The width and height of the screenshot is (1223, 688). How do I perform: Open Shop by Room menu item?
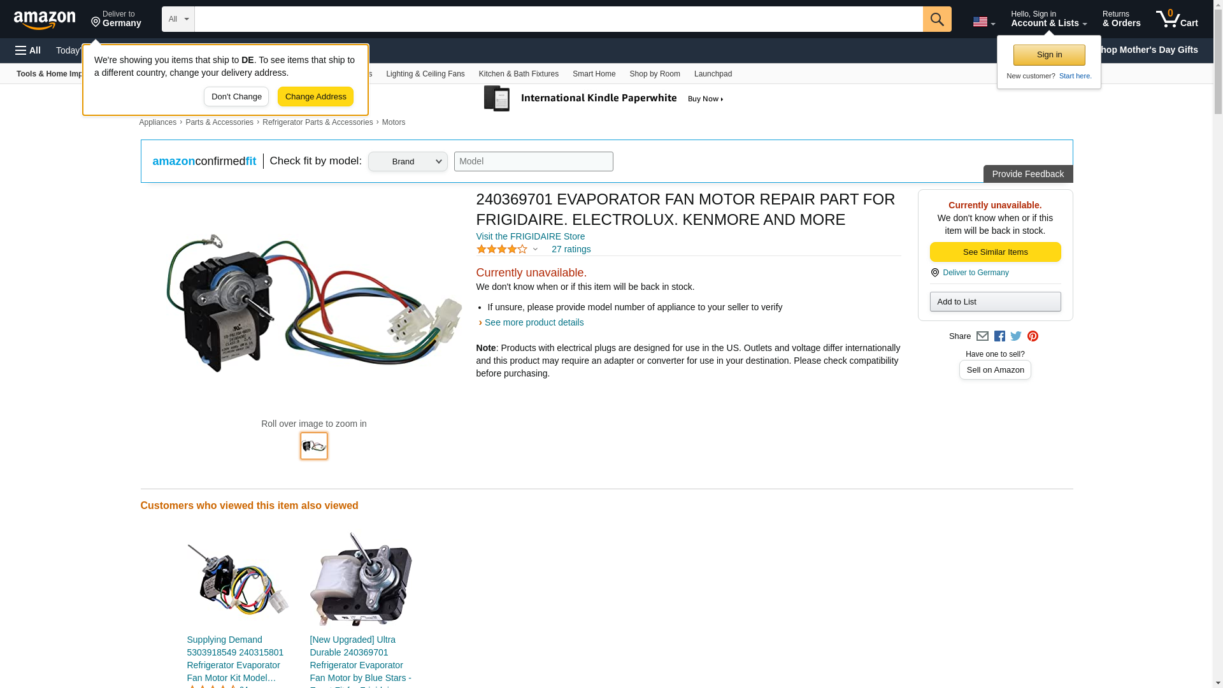pyautogui.click(x=655, y=74)
